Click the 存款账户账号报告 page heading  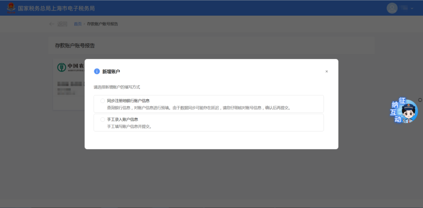point(75,46)
